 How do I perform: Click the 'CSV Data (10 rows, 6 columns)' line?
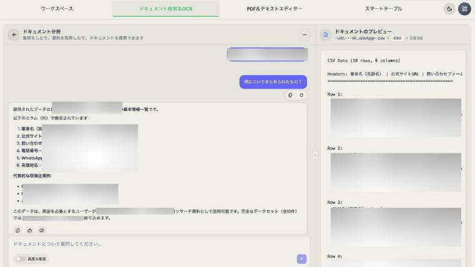pos(364,61)
